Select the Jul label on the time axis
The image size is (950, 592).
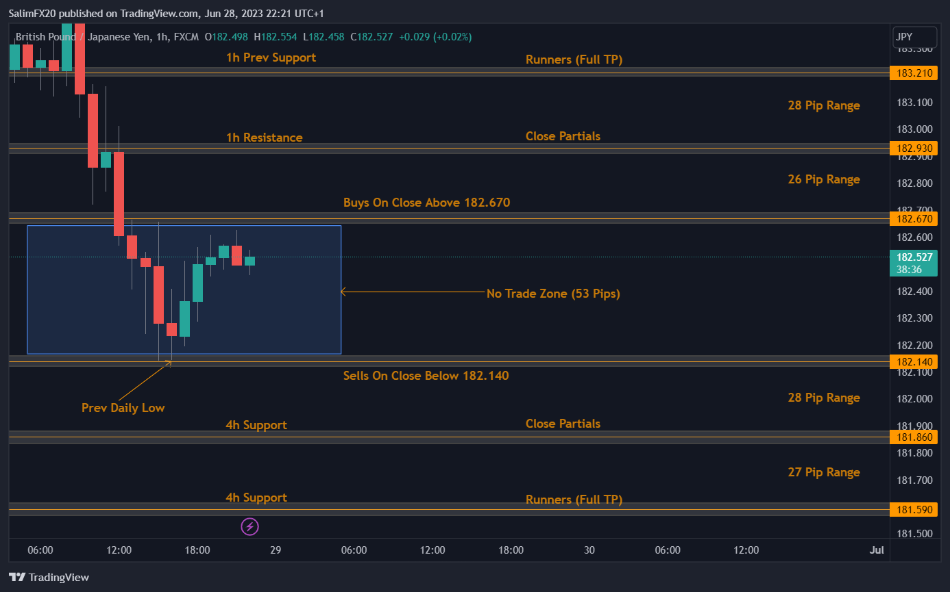pyautogui.click(x=877, y=550)
